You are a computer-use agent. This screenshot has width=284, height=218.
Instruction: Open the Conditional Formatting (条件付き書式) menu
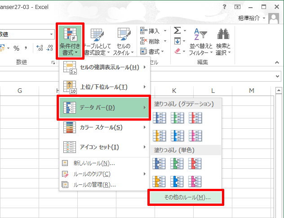[70, 41]
